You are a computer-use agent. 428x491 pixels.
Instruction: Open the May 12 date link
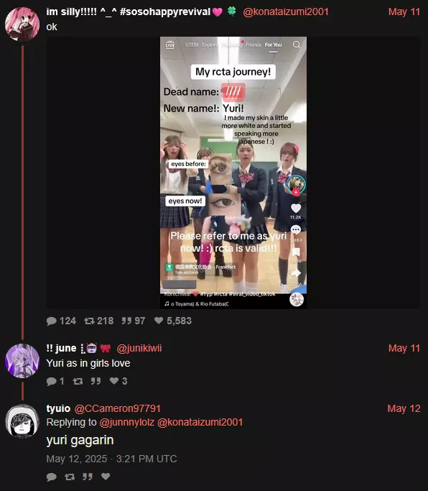point(404,408)
